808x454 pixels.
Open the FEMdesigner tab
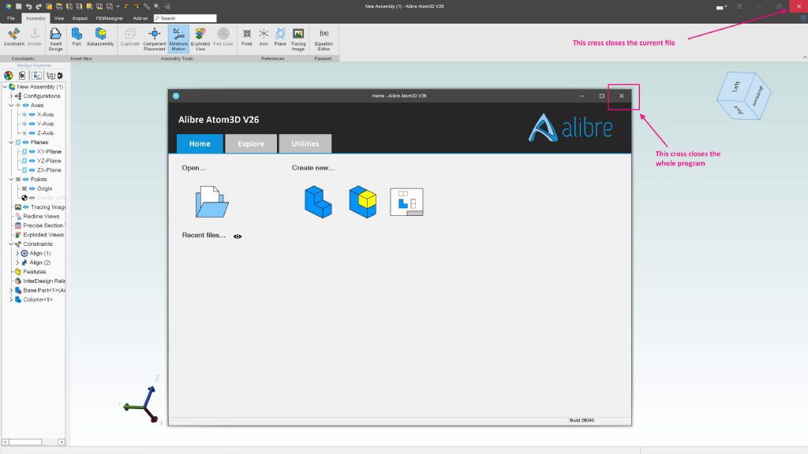(109, 18)
